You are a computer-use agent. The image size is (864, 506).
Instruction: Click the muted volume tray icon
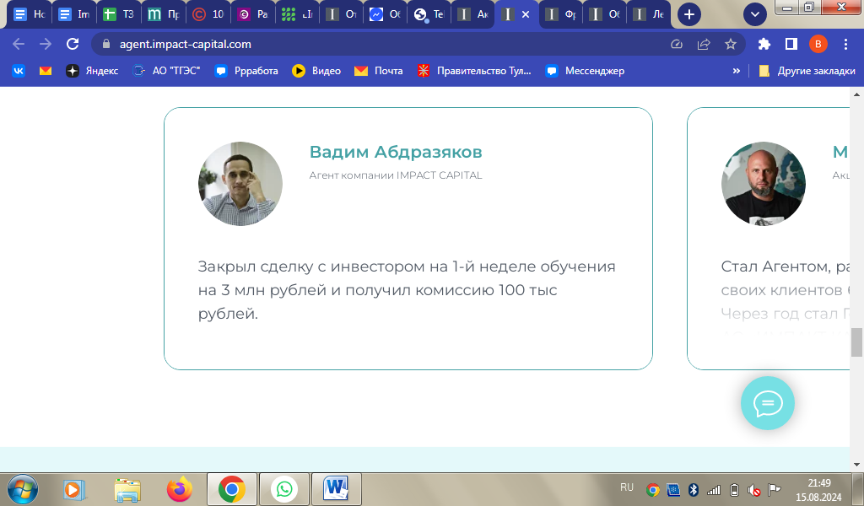[753, 489]
